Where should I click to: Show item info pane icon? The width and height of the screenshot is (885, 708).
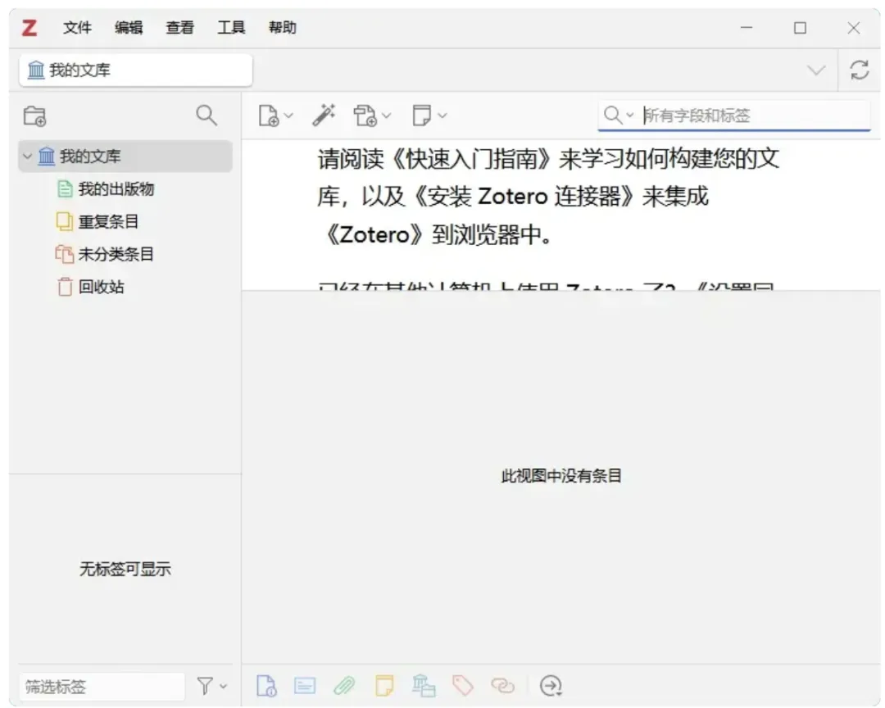[x=266, y=686]
